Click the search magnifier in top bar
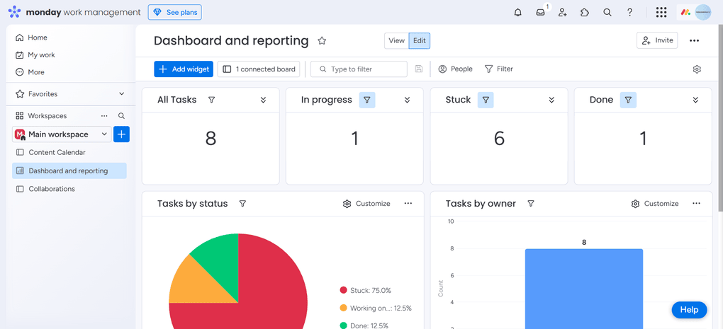This screenshot has width=723, height=329. [x=607, y=13]
